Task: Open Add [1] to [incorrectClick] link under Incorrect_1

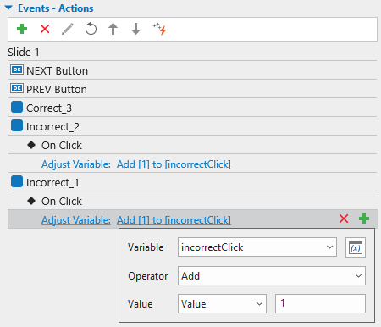Action: [174, 220]
